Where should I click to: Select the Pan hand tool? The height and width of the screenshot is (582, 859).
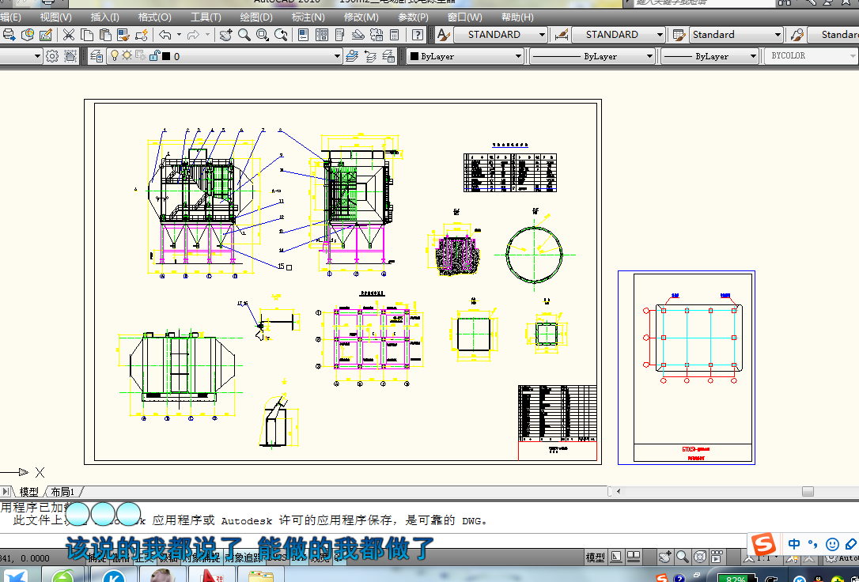(x=226, y=35)
